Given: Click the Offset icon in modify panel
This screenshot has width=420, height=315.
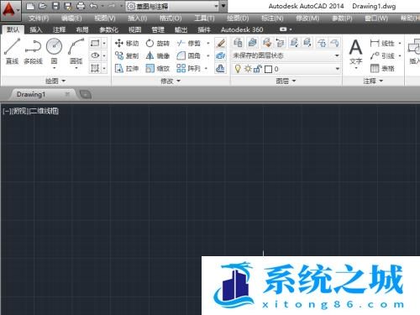Looking at the screenshot, I should pos(220,68).
